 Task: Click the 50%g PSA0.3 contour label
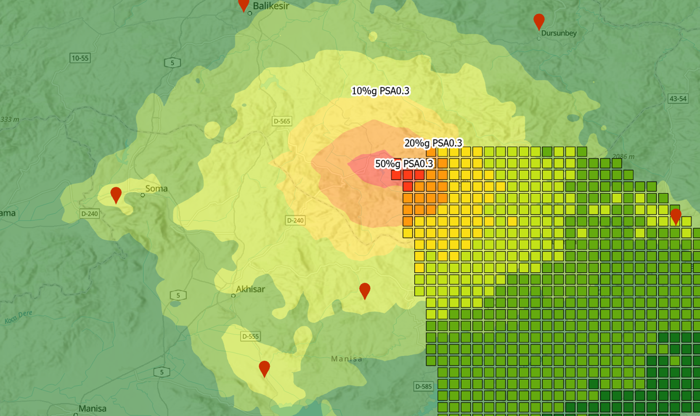[404, 163]
